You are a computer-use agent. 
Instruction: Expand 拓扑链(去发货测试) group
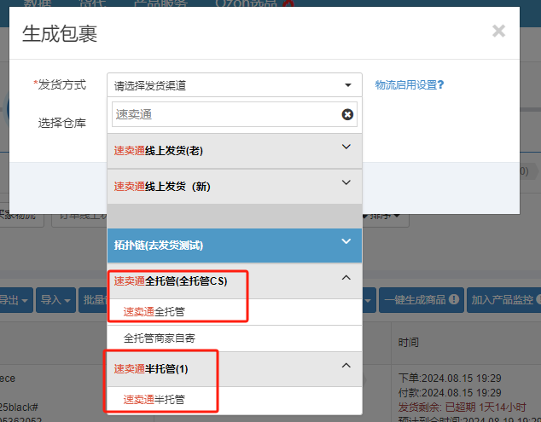(x=235, y=246)
